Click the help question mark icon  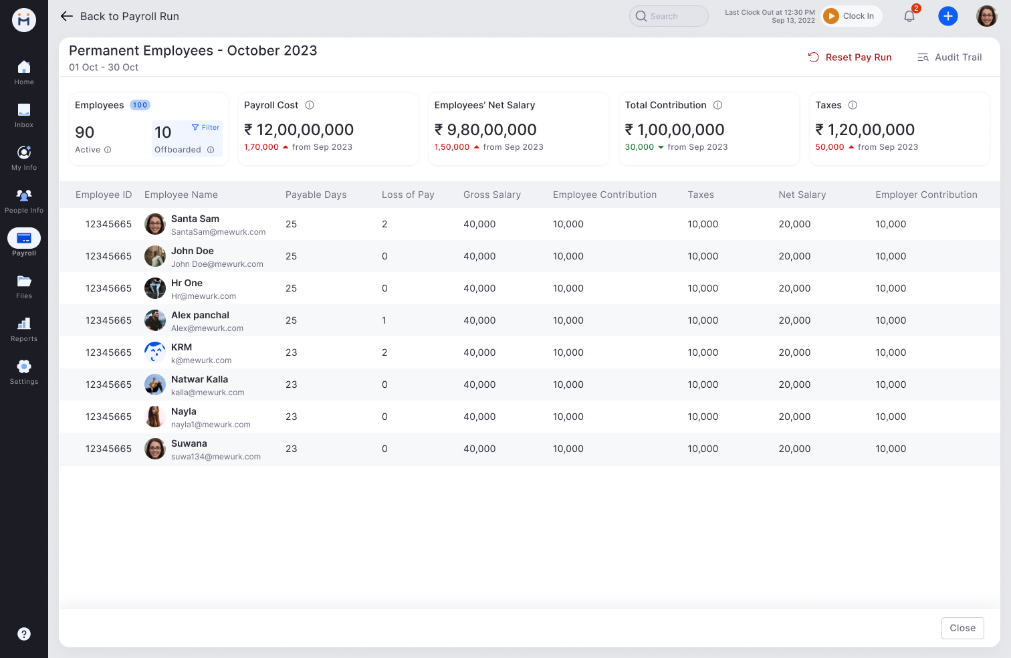24,634
